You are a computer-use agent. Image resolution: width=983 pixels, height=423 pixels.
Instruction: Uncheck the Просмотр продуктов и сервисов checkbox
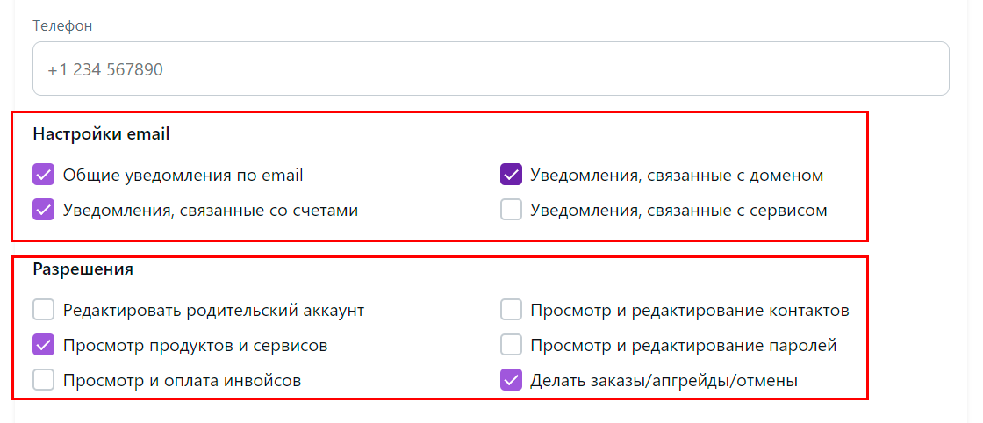44,345
